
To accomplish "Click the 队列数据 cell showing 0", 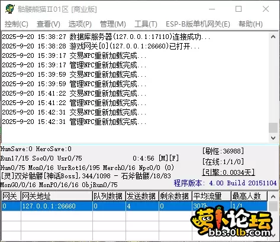I will 109,206.
